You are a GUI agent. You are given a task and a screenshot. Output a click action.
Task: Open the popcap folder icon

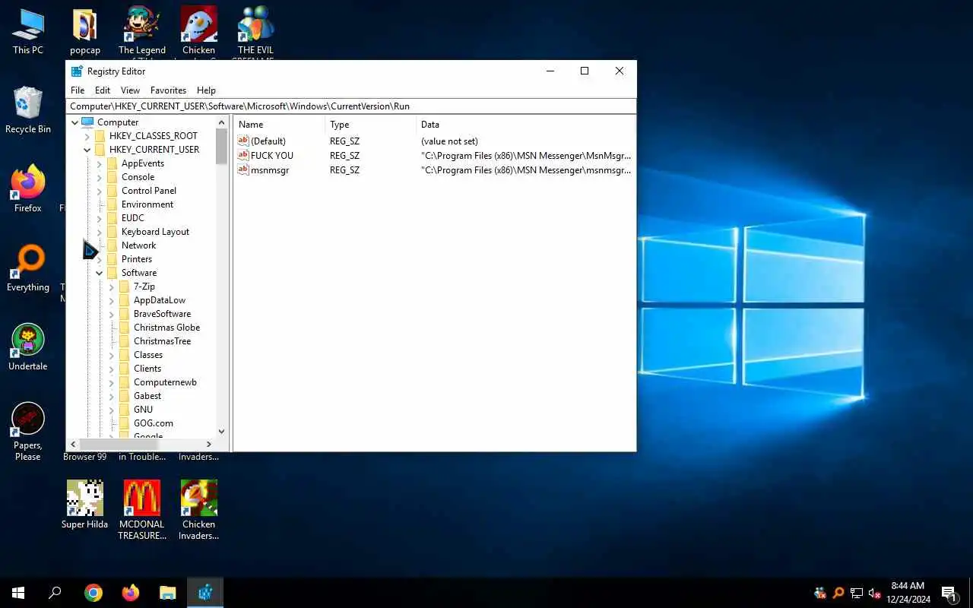click(x=85, y=30)
